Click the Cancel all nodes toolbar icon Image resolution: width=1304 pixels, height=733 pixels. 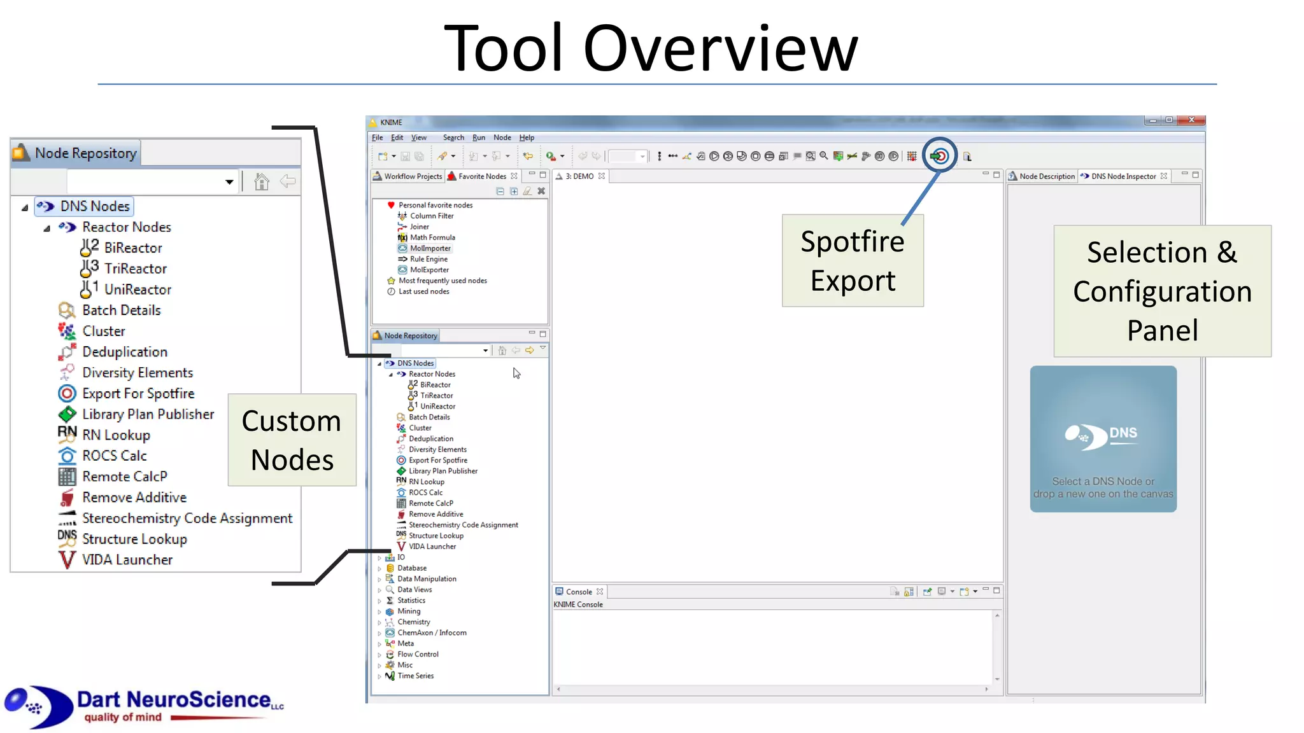(x=769, y=157)
